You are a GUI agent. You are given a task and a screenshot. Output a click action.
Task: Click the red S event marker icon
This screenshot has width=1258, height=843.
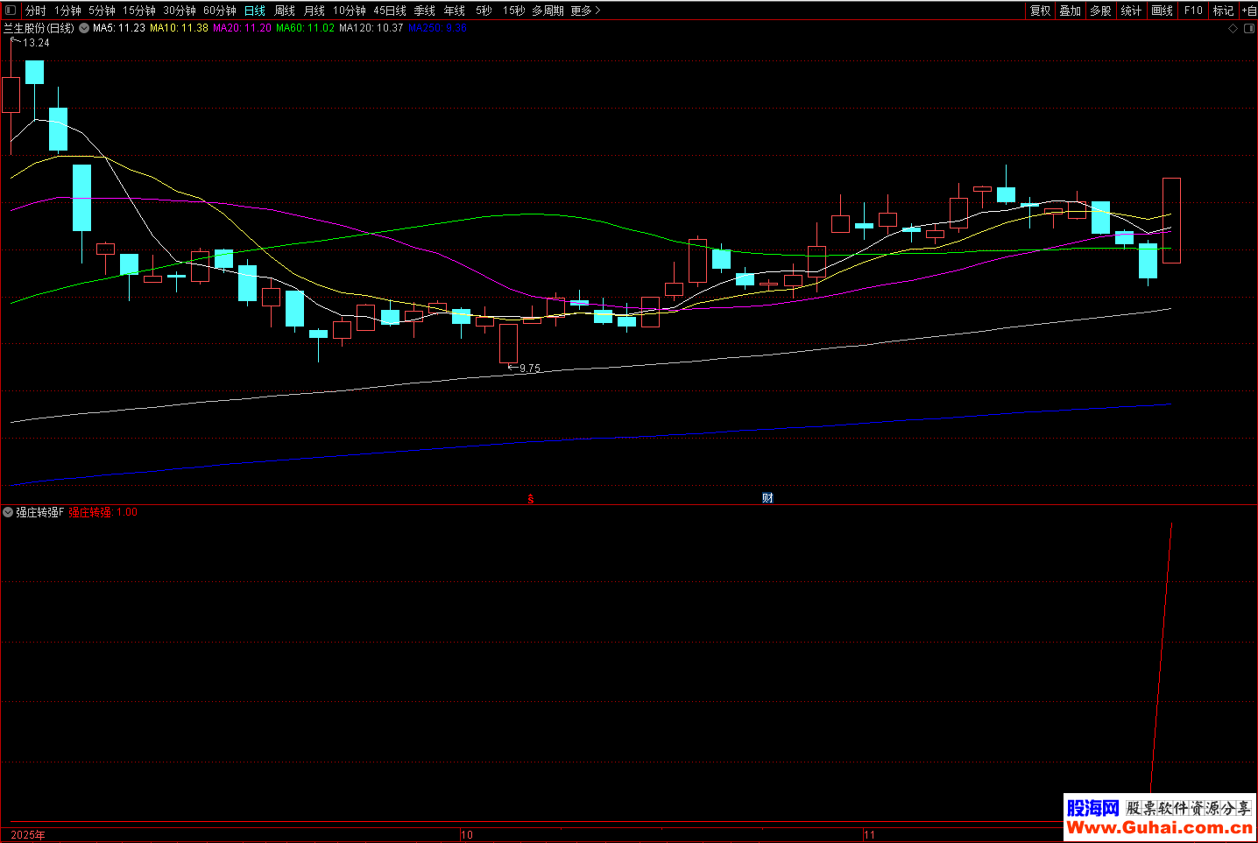[x=530, y=499]
